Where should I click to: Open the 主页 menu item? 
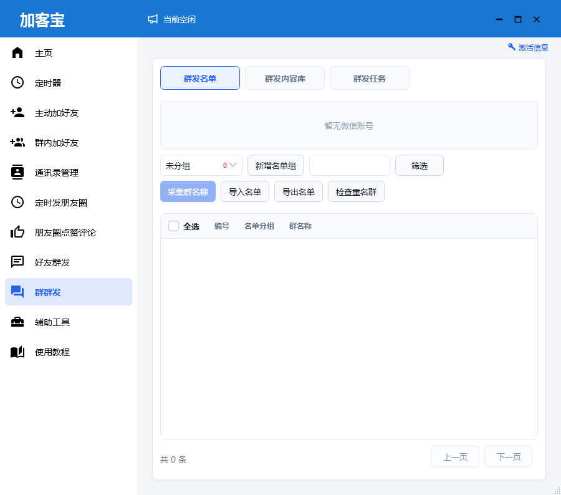tap(69, 53)
